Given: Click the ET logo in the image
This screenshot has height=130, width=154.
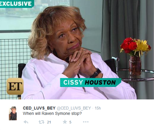Looking at the screenshot, I should click(15, 86).
